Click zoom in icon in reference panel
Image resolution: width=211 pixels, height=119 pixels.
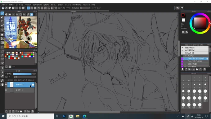[17, 14]
